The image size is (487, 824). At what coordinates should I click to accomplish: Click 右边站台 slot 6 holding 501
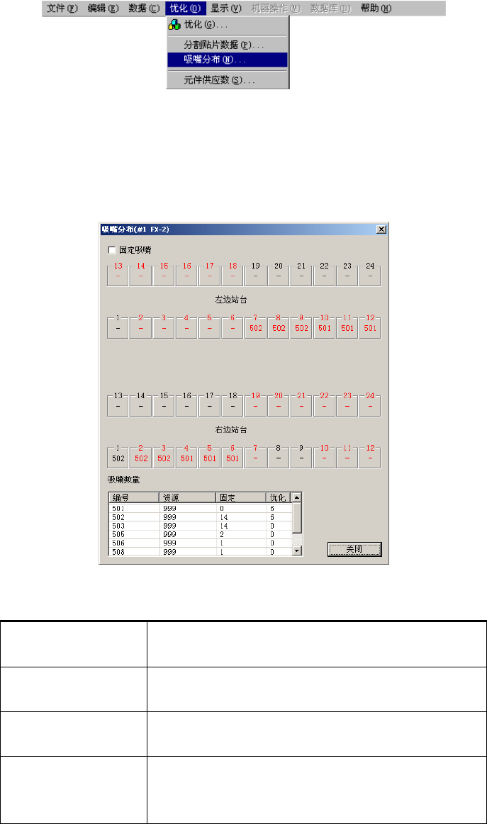click(x=233, y=457)
